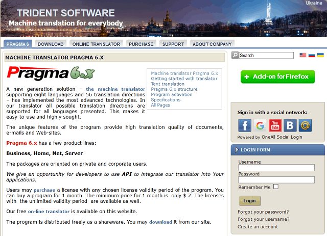Click the Login button
Viewport: 327px width, 236px height.
click(x=249, y=201)
